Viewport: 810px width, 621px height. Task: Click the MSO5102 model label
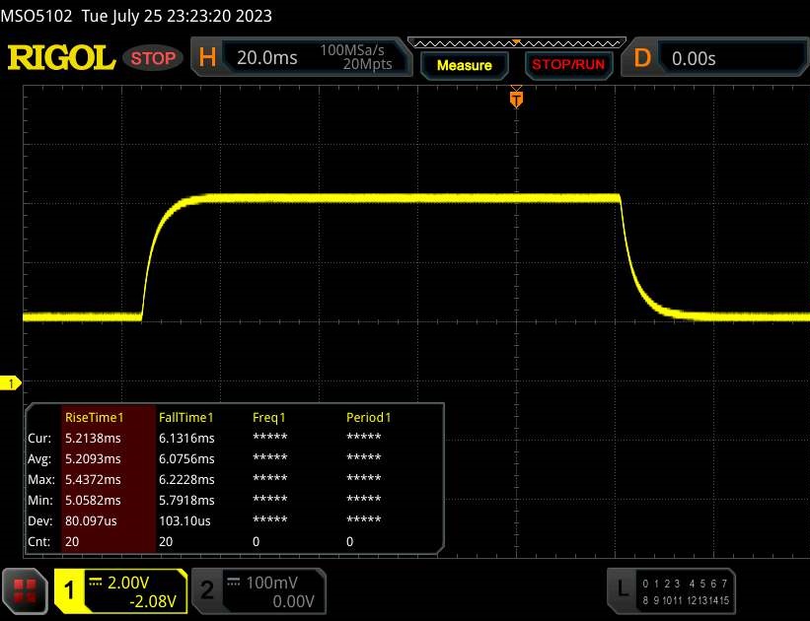[x=37, y=16]
